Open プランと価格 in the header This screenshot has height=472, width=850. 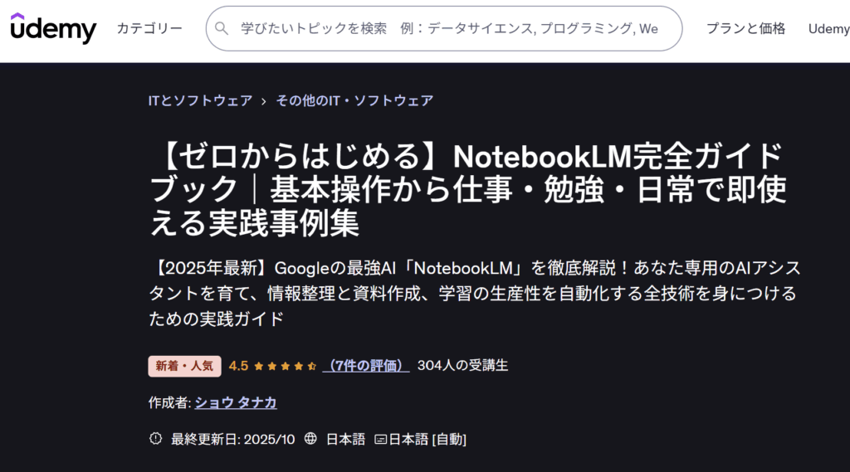click(745, 29)
